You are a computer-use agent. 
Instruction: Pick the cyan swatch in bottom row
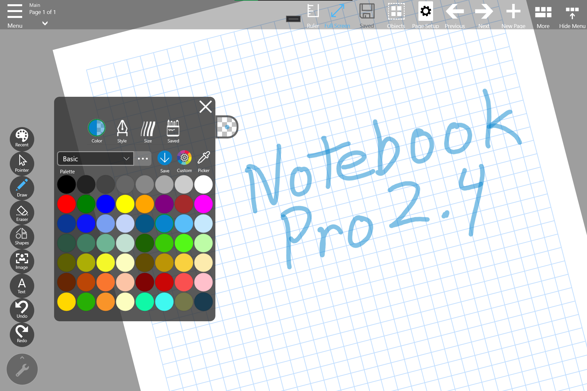(164, 302)
